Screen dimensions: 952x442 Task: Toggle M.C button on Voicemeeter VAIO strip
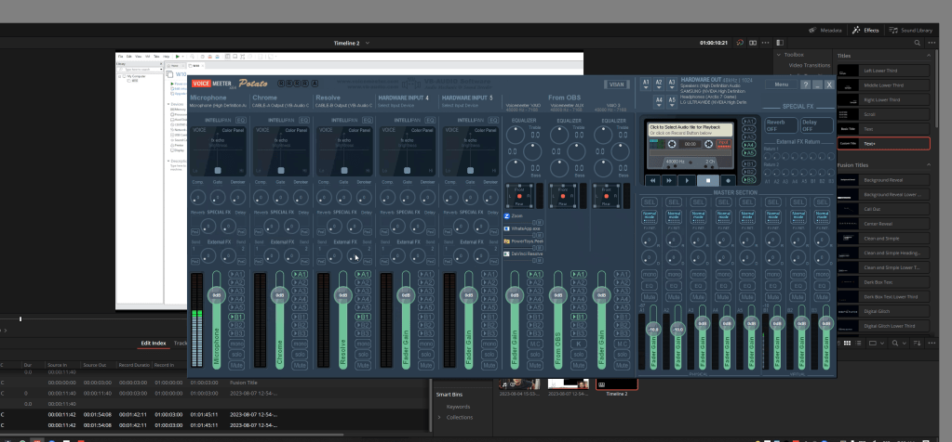tap(535, 344)
